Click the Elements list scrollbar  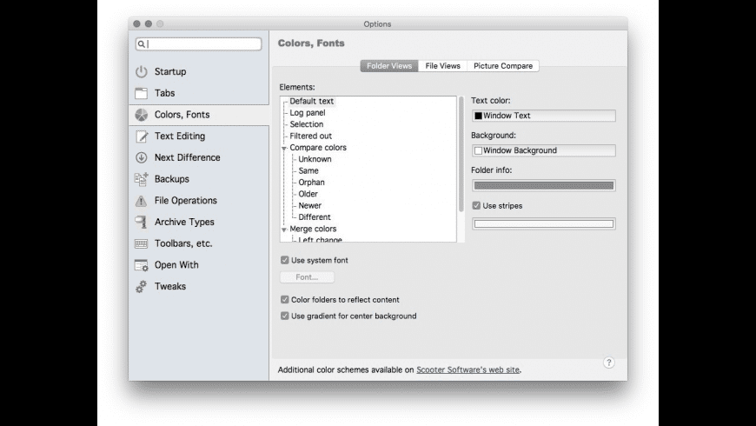click(x=461, y=155)
